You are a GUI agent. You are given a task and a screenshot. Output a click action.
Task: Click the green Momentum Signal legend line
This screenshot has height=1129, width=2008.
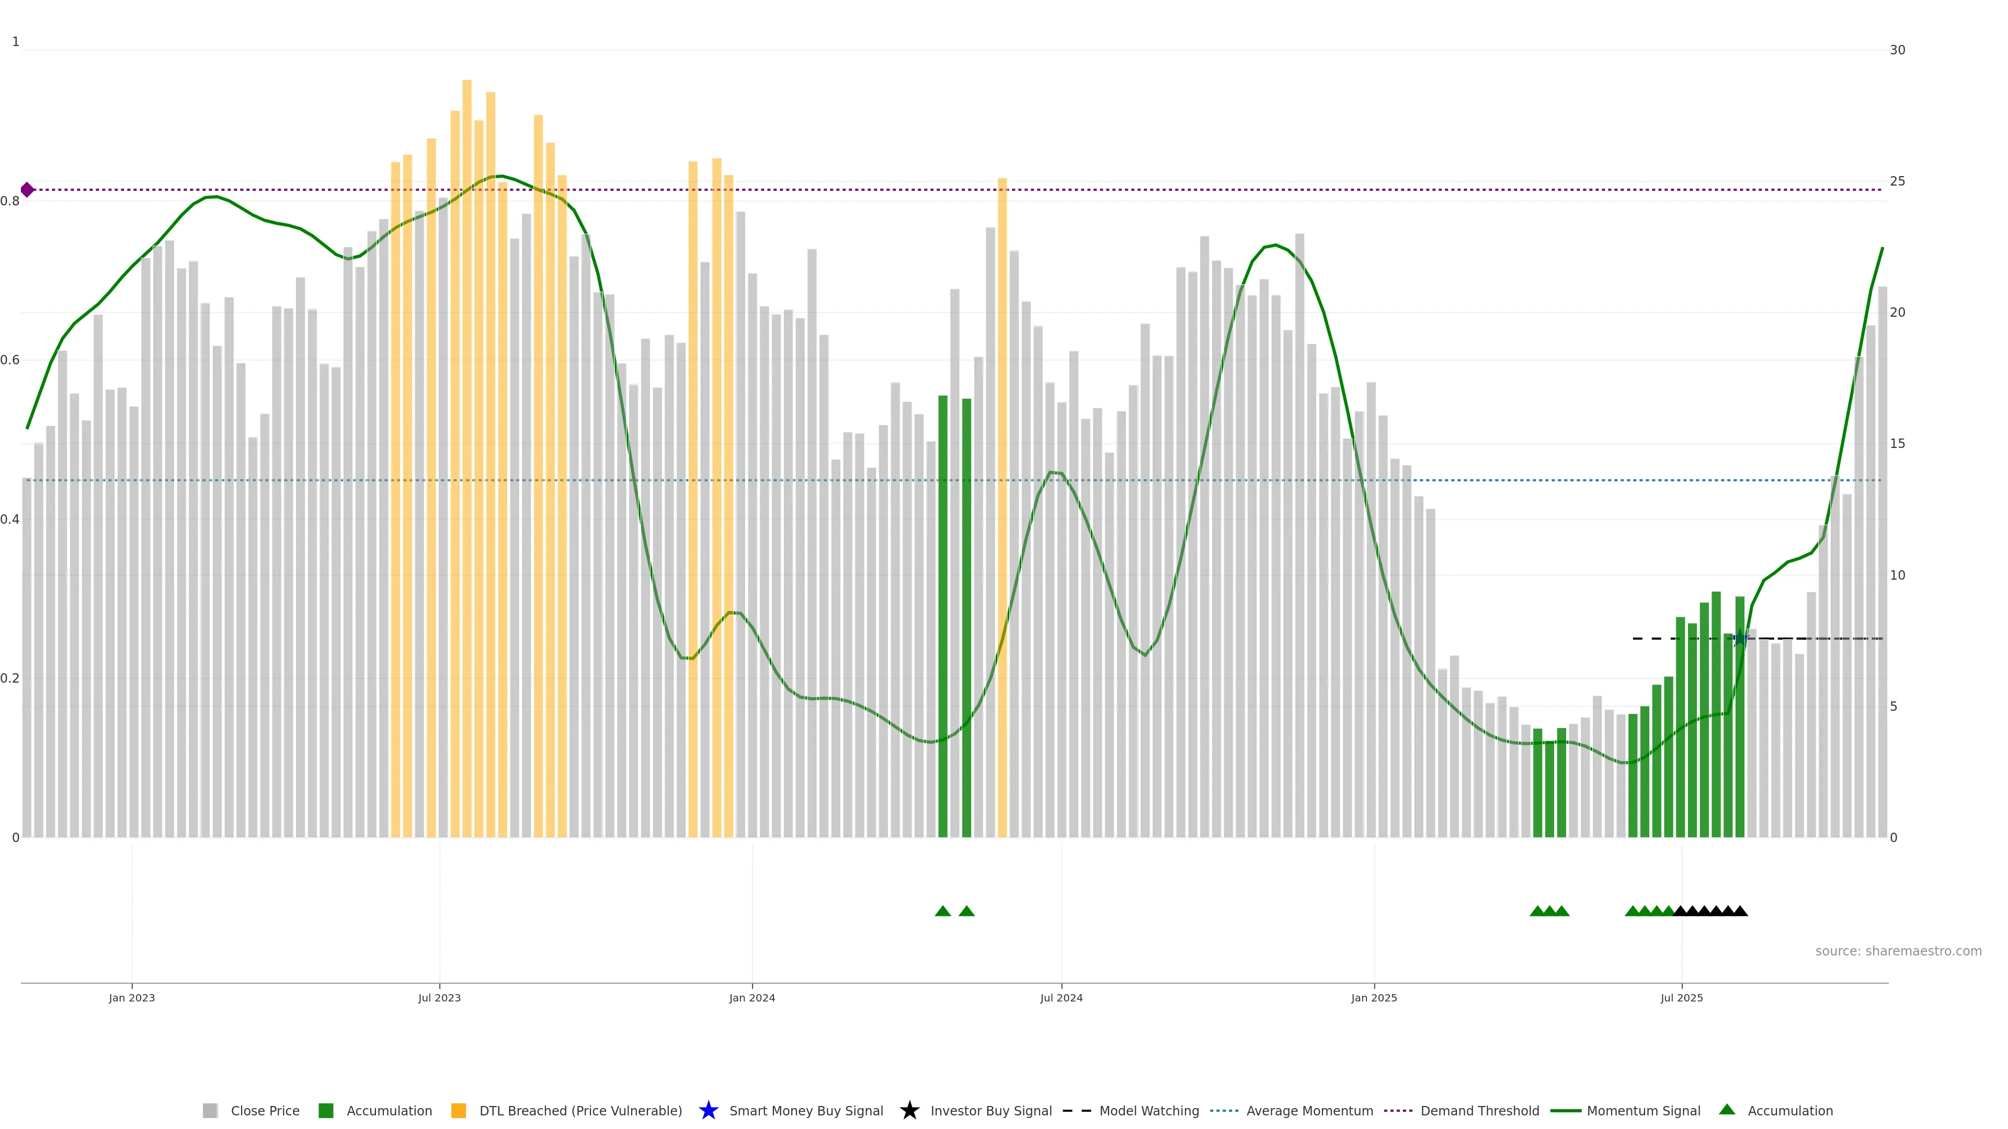pos(1565,1110)
